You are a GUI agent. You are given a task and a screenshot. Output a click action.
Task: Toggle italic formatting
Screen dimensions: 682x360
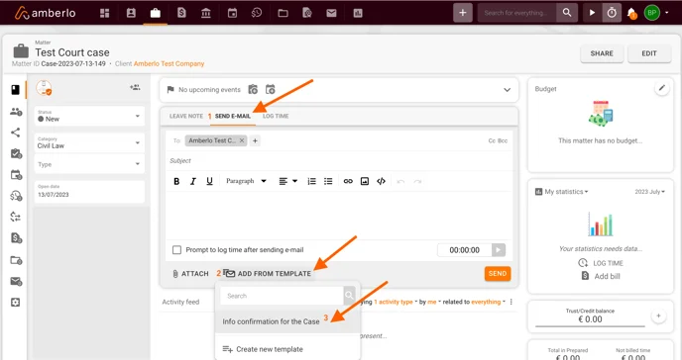point(193,181)
